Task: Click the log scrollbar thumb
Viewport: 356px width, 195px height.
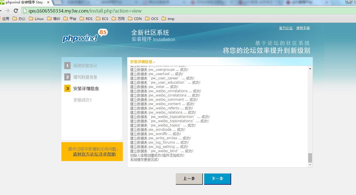Action: pyautogui.click(x=310, y=158)
